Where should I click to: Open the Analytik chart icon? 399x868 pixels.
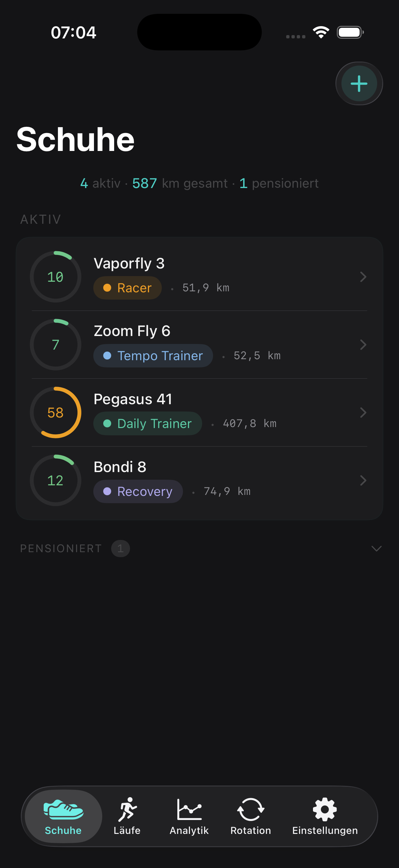tap(189, 809)
